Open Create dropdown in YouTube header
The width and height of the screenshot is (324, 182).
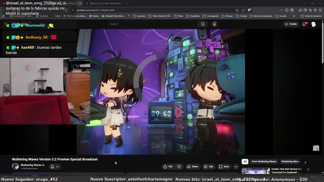291,24
